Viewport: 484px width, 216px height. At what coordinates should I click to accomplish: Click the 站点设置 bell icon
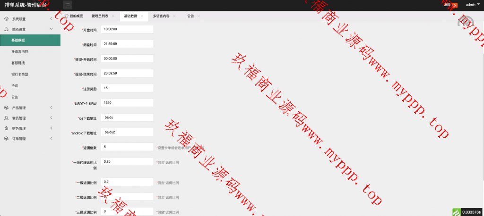coord(6,29)
